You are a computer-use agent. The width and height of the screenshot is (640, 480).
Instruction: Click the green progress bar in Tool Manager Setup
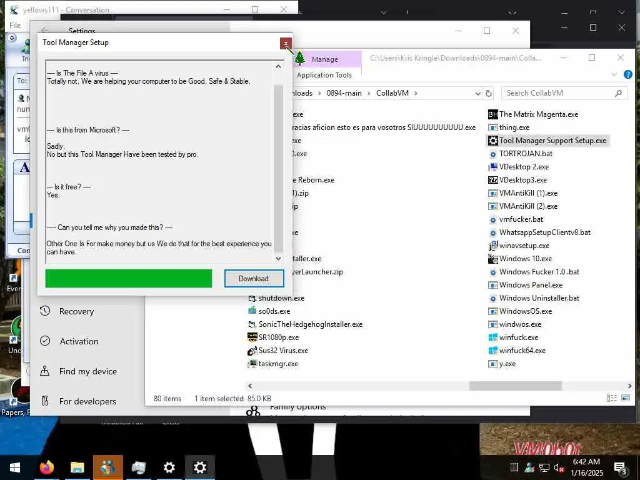(129, 278)
